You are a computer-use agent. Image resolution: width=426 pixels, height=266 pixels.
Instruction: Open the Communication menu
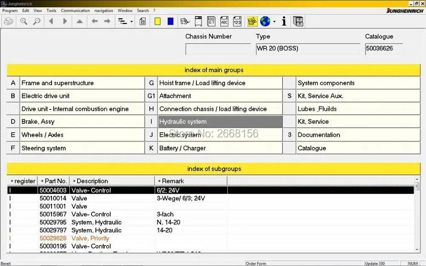point(75,11)
